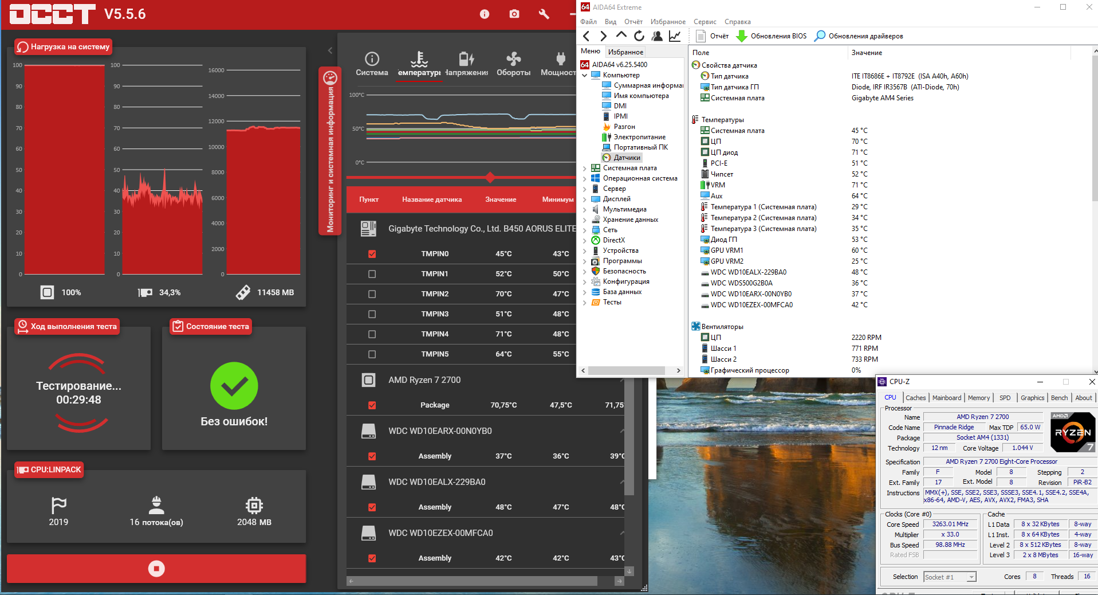Click the AIDA64 report page icon

pyautogui.click(x=700, y=36)
